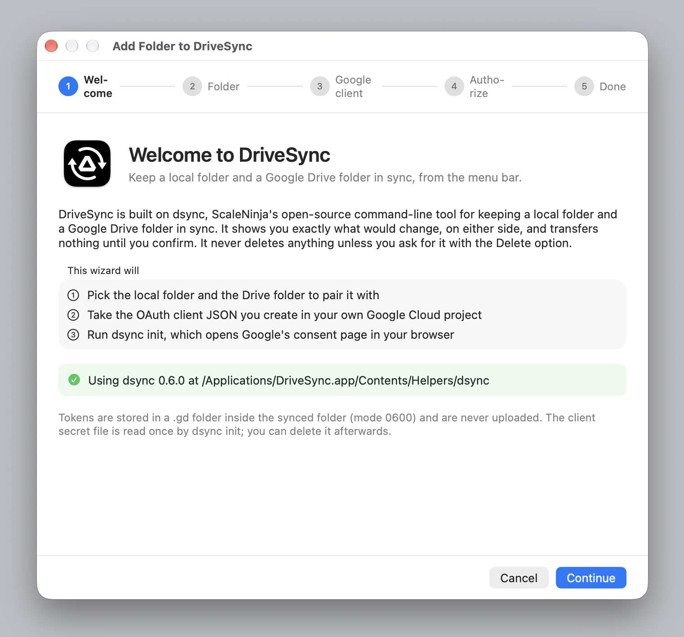Click the minimize window button
Screen dimensions: 684x637
(72, 46)
